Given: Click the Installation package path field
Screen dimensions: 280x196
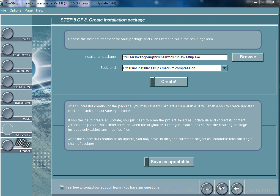Looking at the screenshot, I should (x=175, y=57).
